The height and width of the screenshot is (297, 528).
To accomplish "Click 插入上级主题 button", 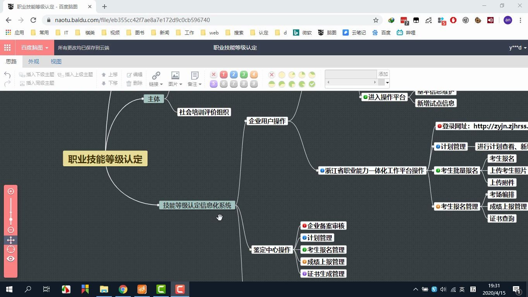I will pyautogui.click(x=75, y=75).
